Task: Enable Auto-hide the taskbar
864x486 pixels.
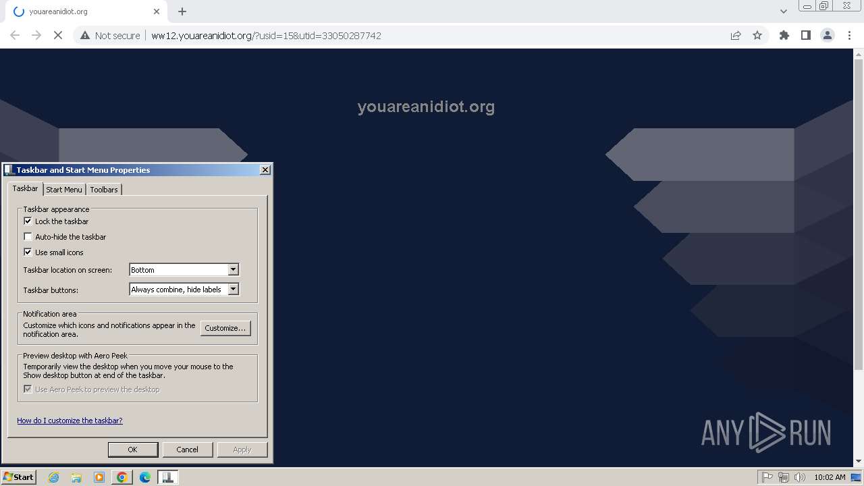Action: click(28, 236)
